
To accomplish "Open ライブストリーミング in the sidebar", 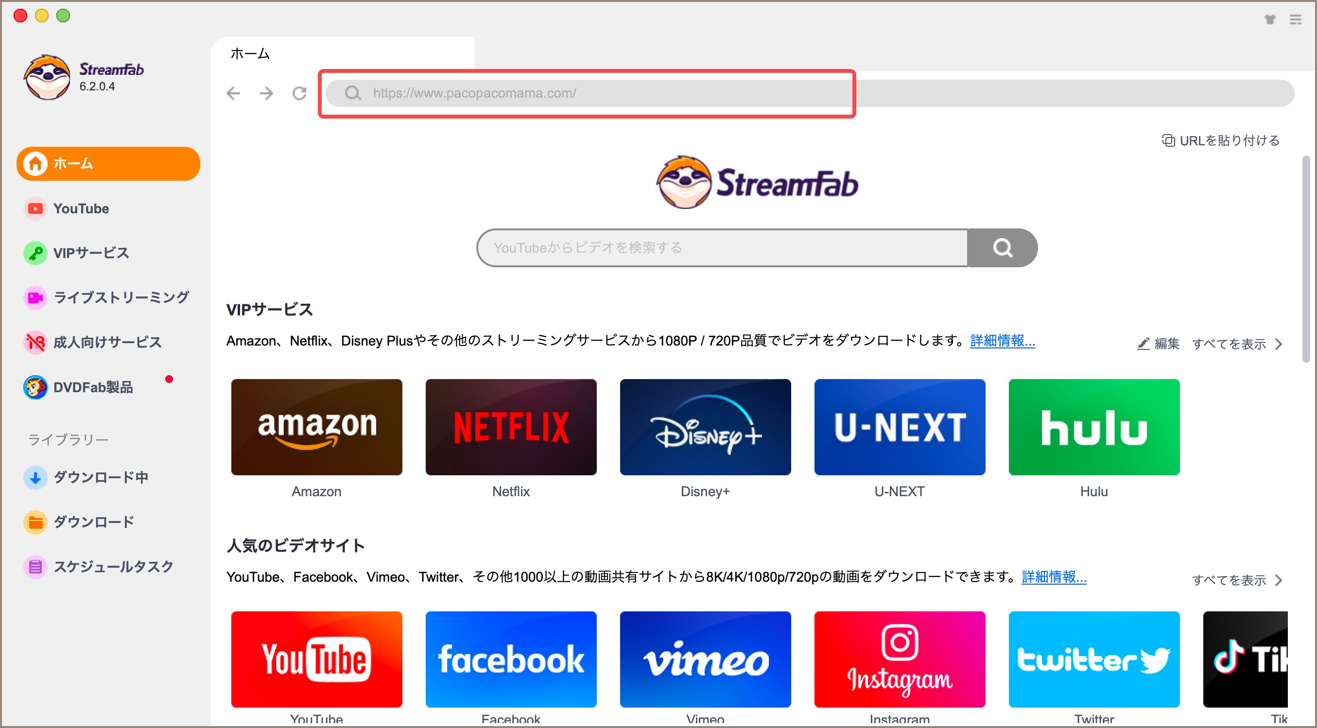I will [x=106, y=297].
